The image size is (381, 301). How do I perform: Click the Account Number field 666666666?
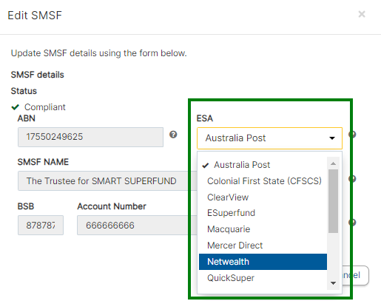pos(137,225)
